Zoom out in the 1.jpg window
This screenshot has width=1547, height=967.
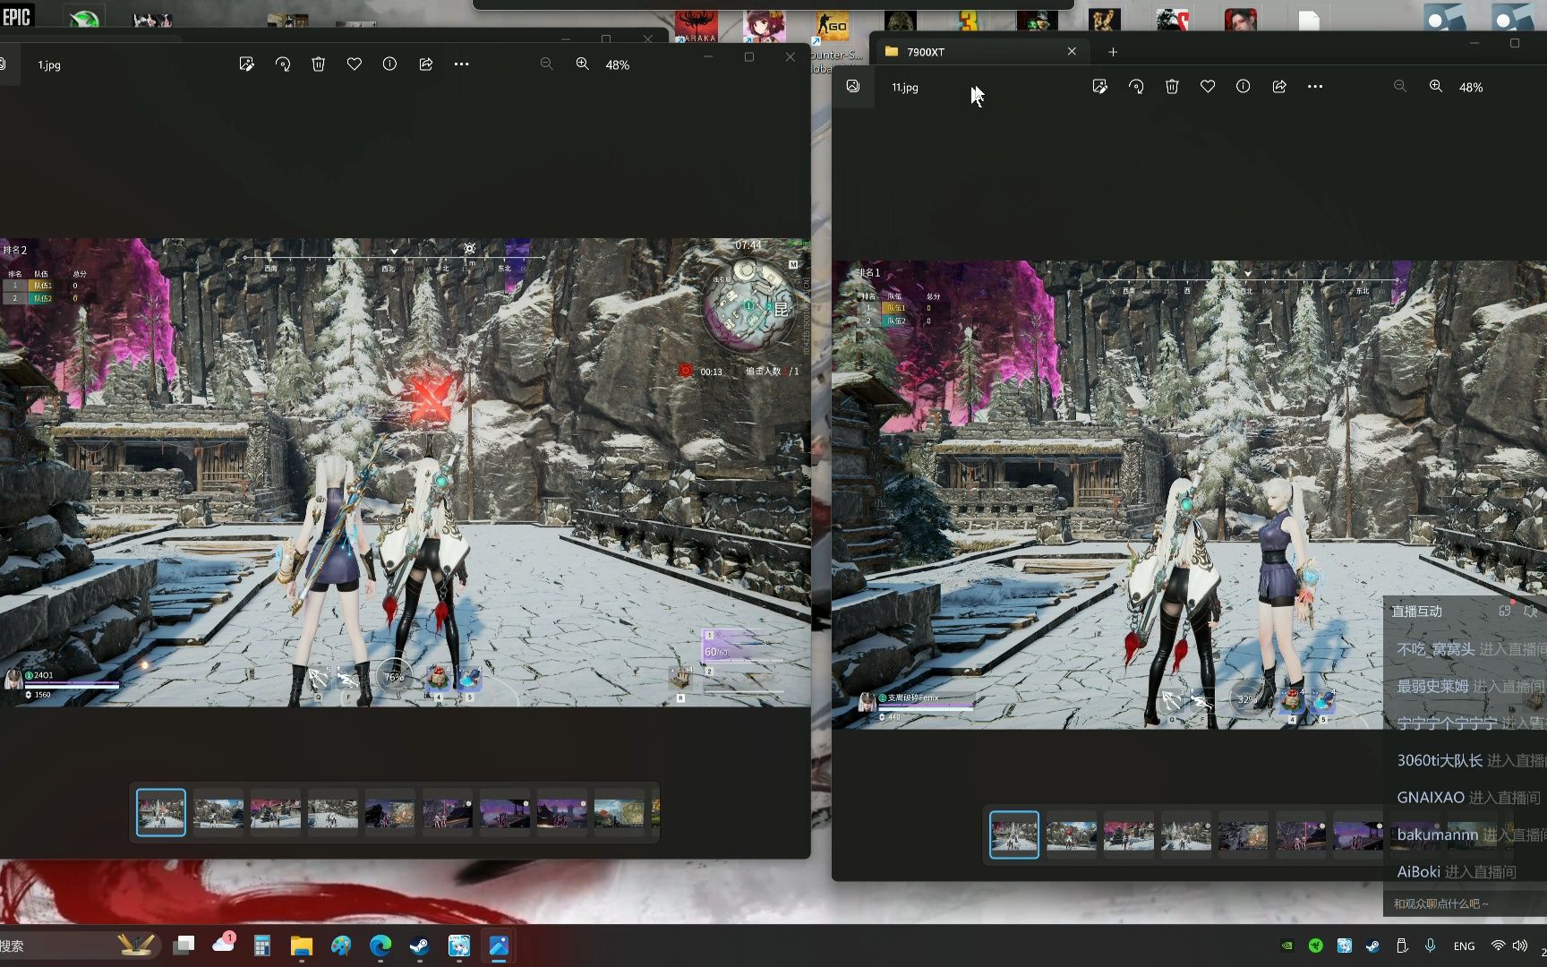click(x=546, y=64)
